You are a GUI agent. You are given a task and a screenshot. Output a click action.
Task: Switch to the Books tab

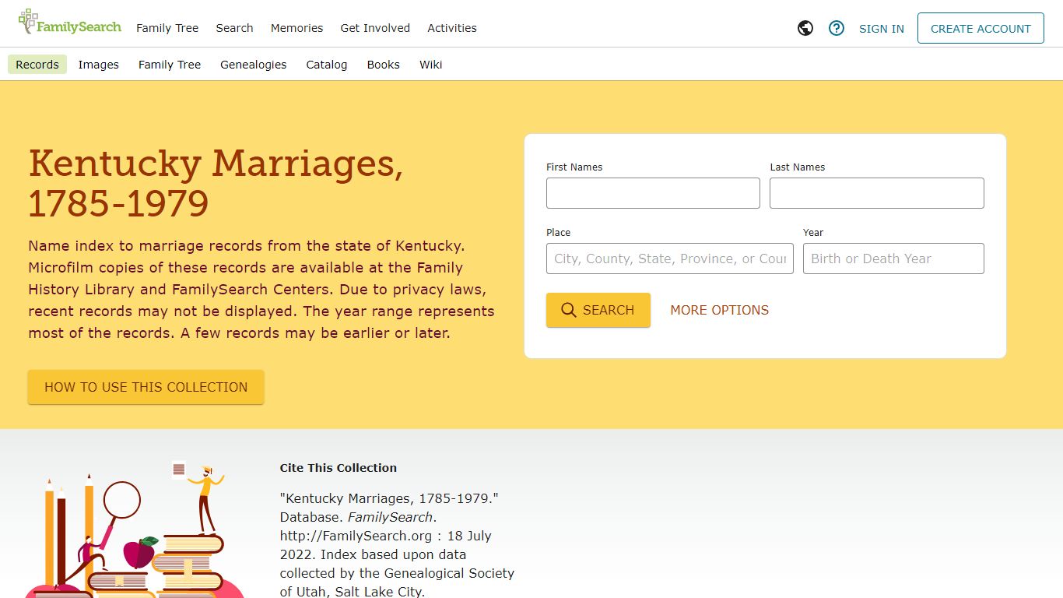pyautogui.click(x=383, y=65)
